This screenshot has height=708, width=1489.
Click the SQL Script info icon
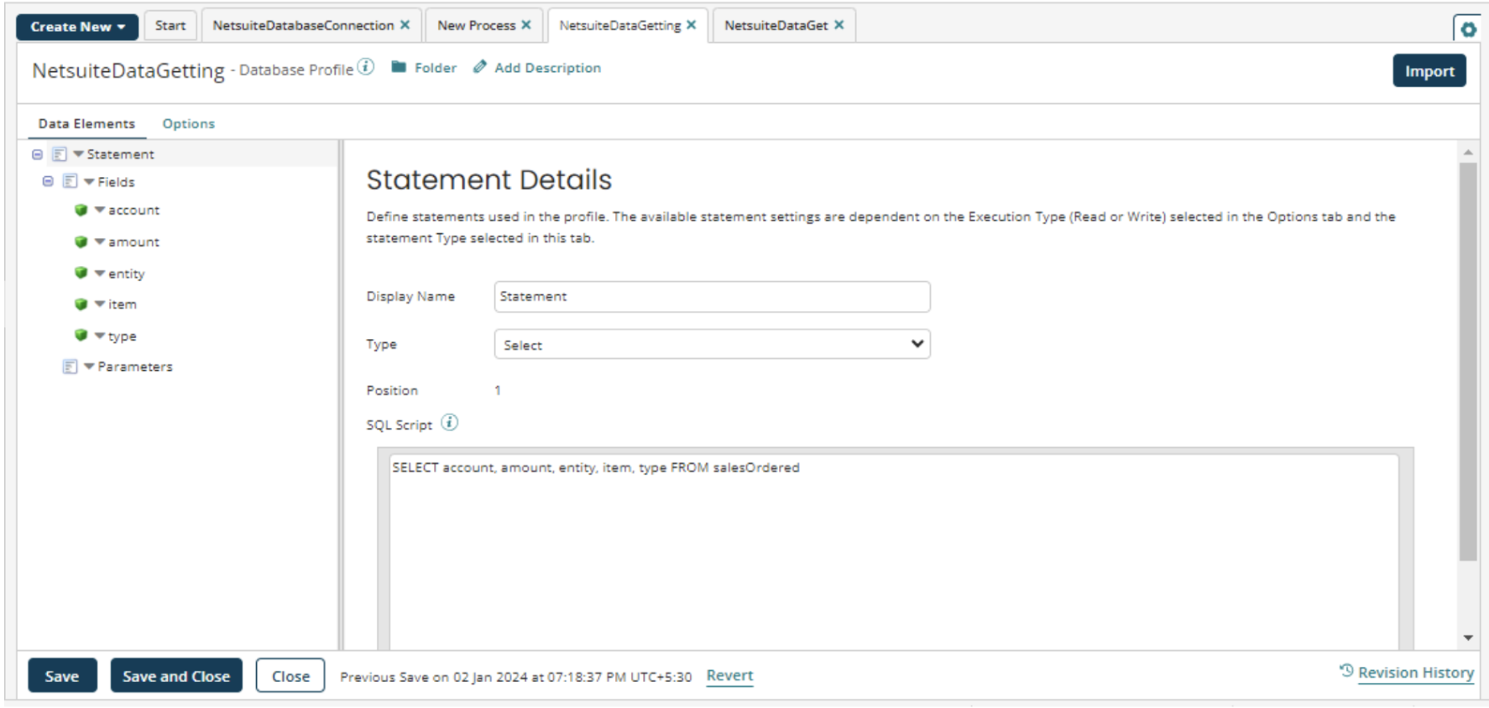(x=450, y=423)
